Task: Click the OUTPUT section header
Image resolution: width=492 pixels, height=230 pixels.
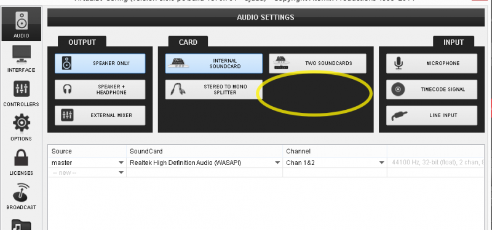Action: [x=82, y=42]
